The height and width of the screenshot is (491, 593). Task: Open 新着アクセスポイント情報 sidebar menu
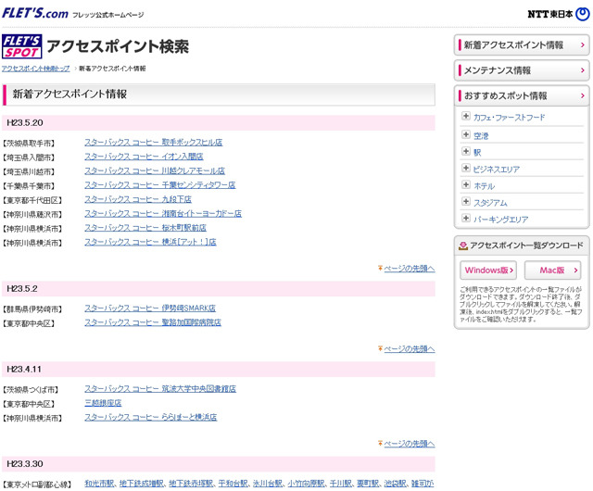pyautogui.click(x=522, y=45)
